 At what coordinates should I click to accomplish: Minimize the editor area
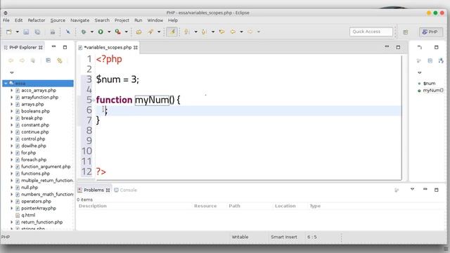click(x=387, y=46)
